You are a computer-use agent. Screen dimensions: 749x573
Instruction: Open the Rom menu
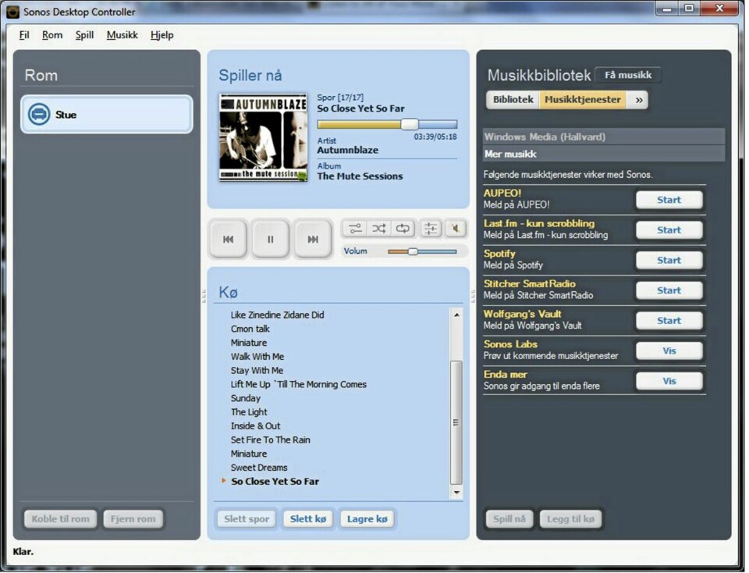pos(52,35)
